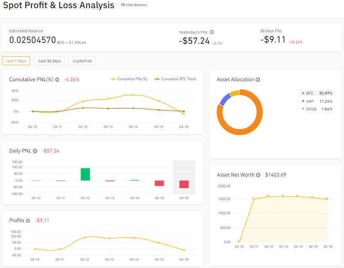Screen dimensions: 344x268
Task: Switch to Last 30 days tab
Action: coord(49,61)
